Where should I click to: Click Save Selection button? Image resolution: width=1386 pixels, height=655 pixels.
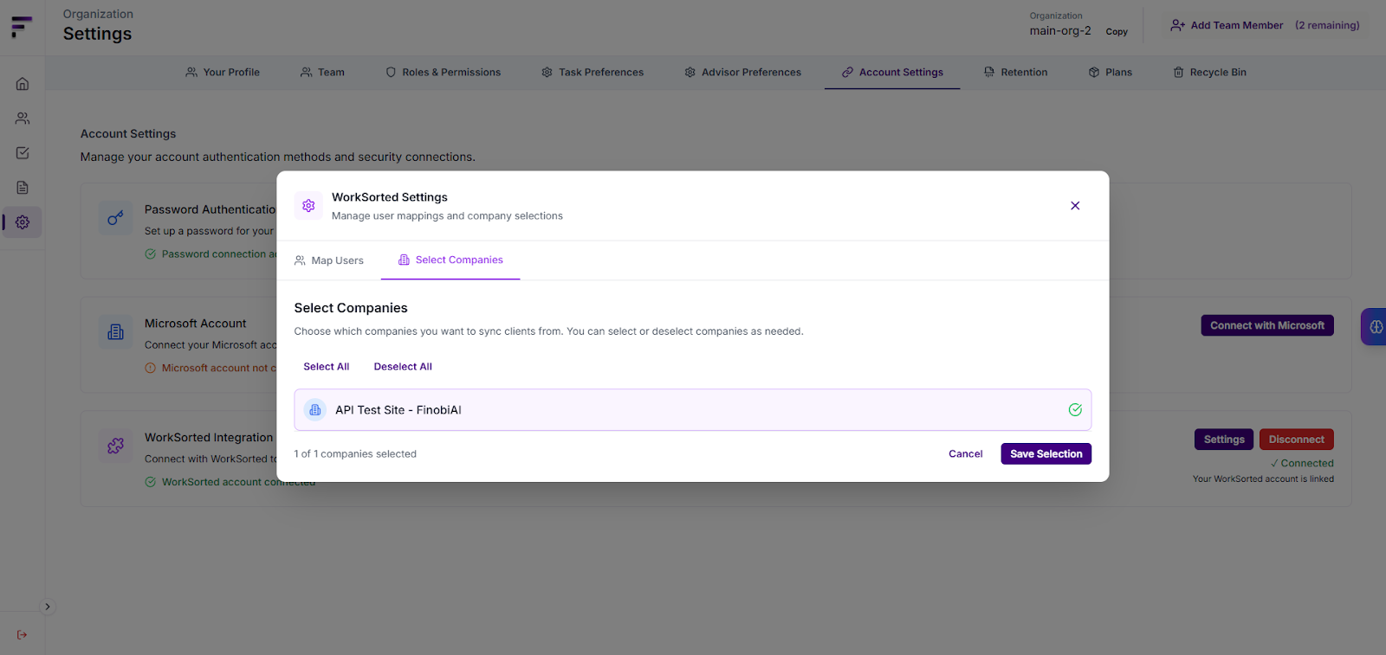tap(1046, 454)
